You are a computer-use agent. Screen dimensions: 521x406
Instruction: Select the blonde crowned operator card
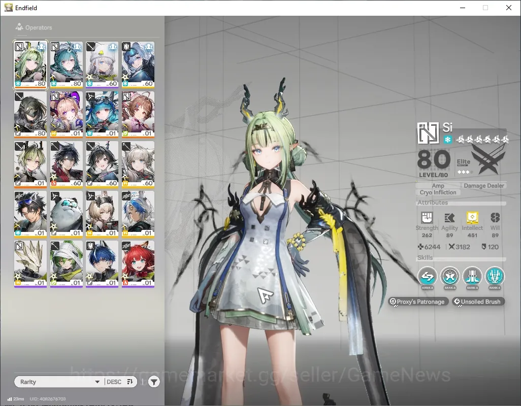(x=102, y=214)
